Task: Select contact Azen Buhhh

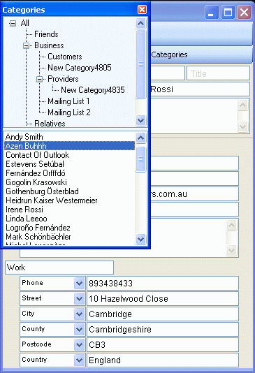Action: (69, 146)
